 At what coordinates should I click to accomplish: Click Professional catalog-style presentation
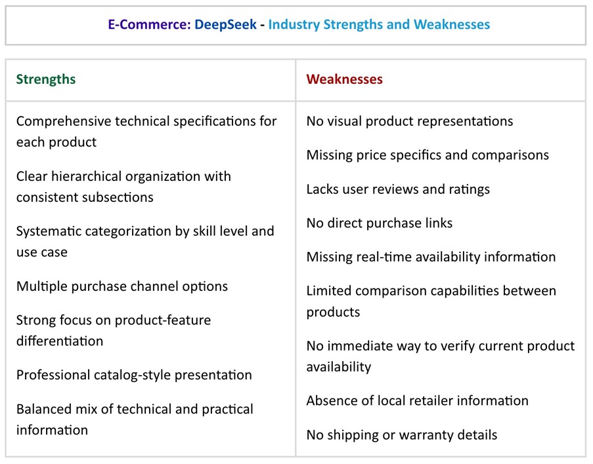tap(134, 375)
